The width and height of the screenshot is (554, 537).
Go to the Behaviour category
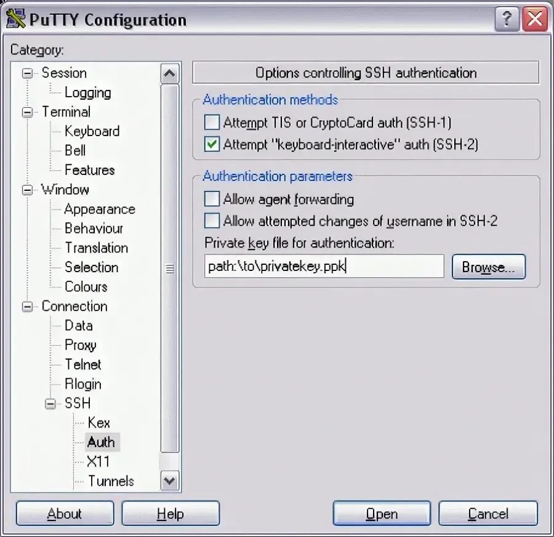(x=94, y=228)
